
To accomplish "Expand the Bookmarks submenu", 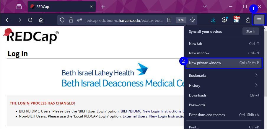I will (x=224, y=75).
